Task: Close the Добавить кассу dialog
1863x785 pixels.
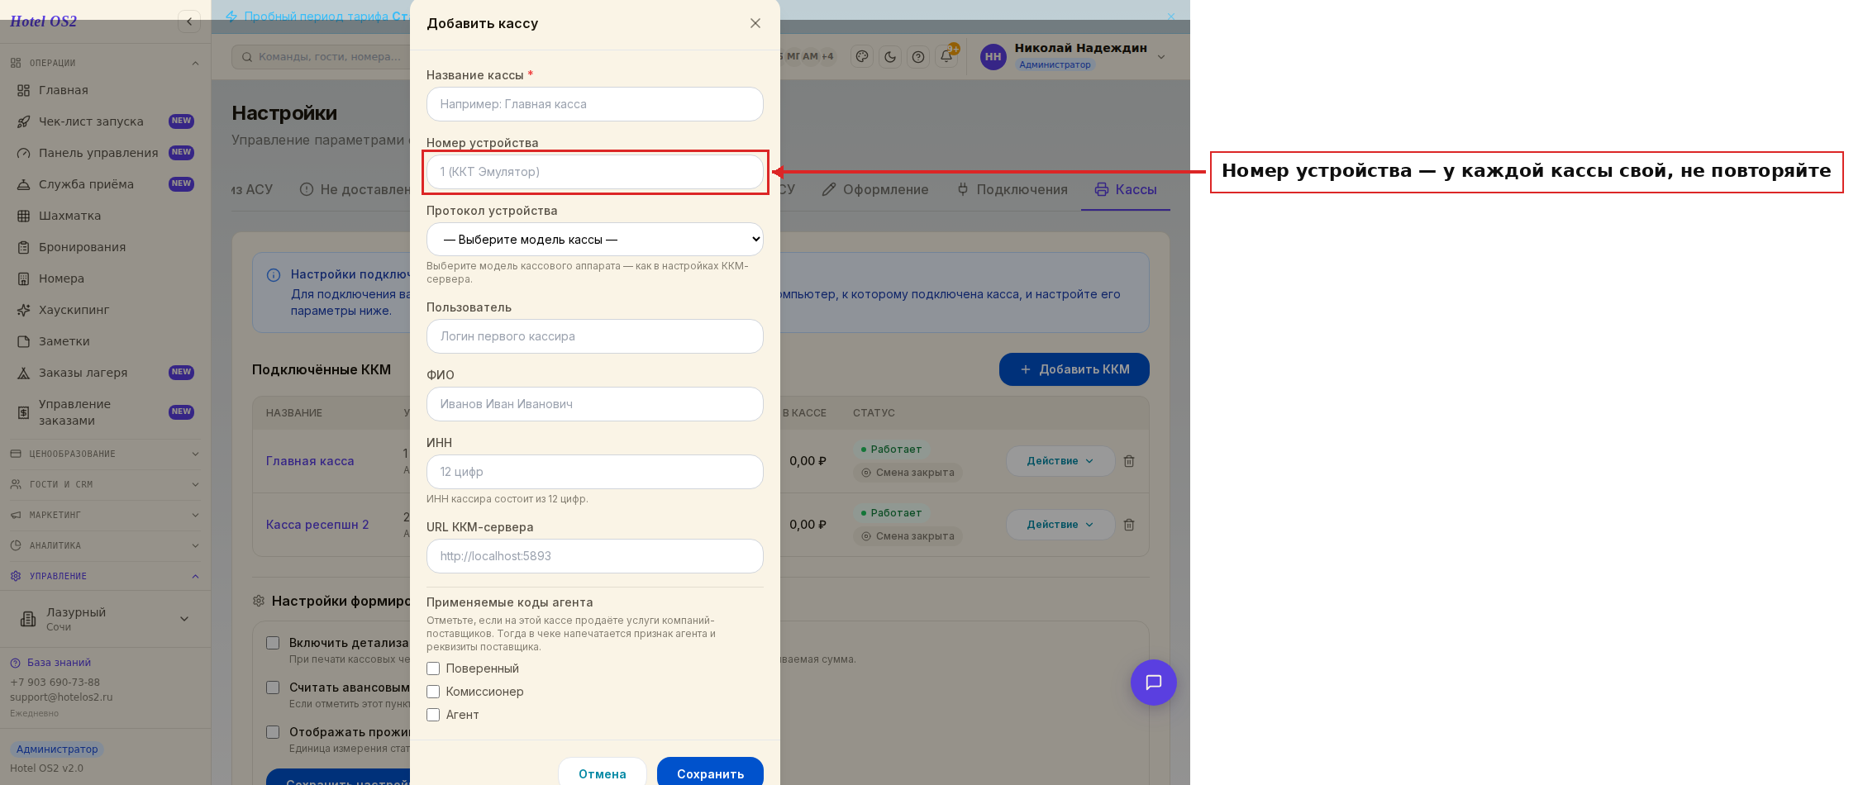Action: 755,23
